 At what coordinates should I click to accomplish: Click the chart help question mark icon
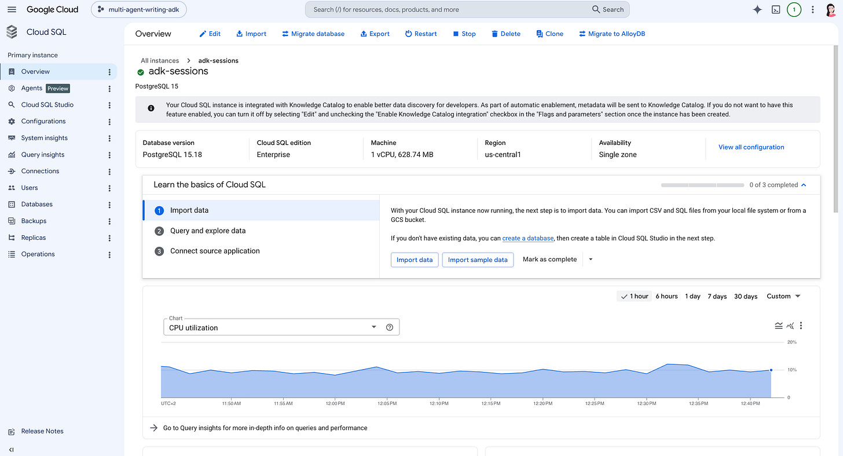coord(390,327)
